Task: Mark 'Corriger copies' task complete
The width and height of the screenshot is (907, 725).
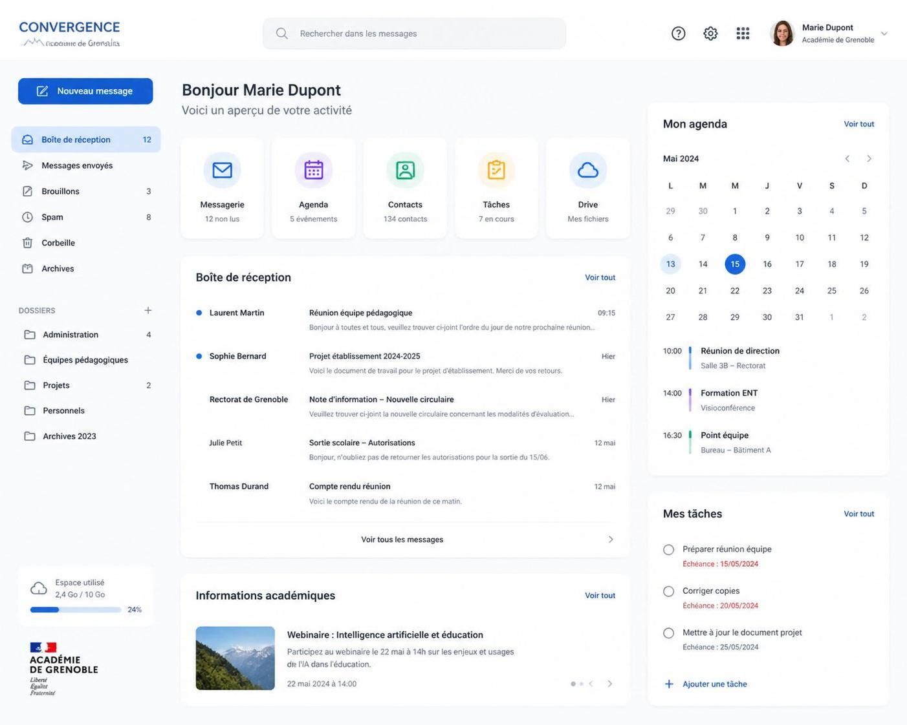Action: tap(668, 591)
